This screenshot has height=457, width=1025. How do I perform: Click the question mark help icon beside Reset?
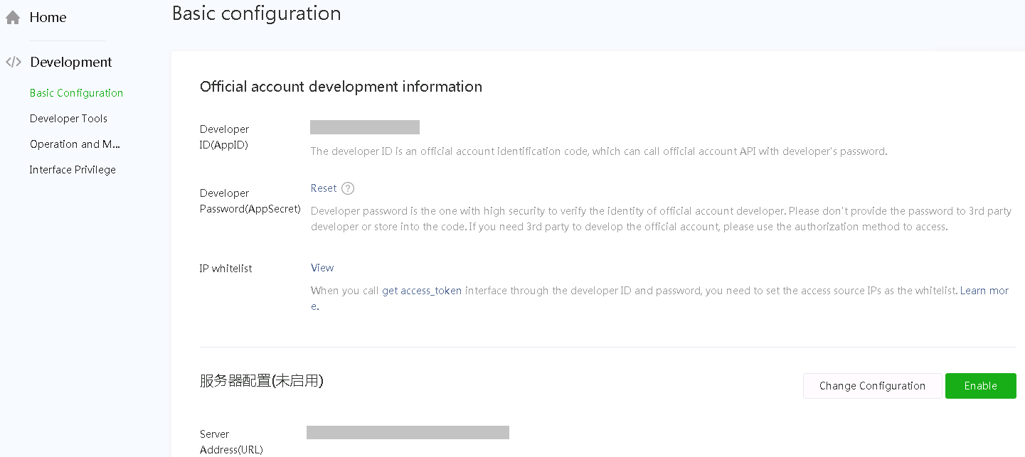tap(348, 188)
